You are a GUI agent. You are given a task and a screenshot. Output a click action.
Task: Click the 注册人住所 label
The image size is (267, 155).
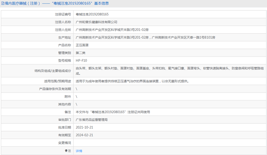point(63,30)
